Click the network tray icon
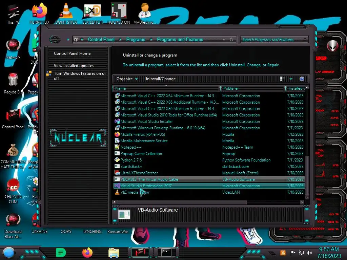The width and height of the screenshot is (347, 260). [301, 253]
